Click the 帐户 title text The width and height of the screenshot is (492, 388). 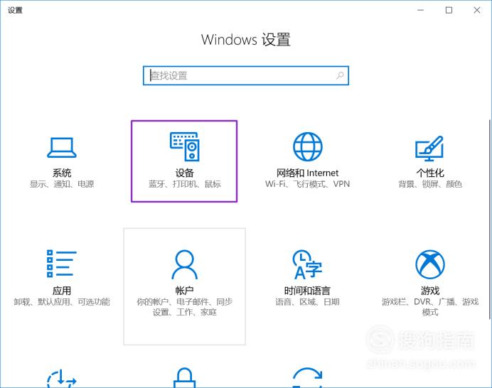point(185,291)
